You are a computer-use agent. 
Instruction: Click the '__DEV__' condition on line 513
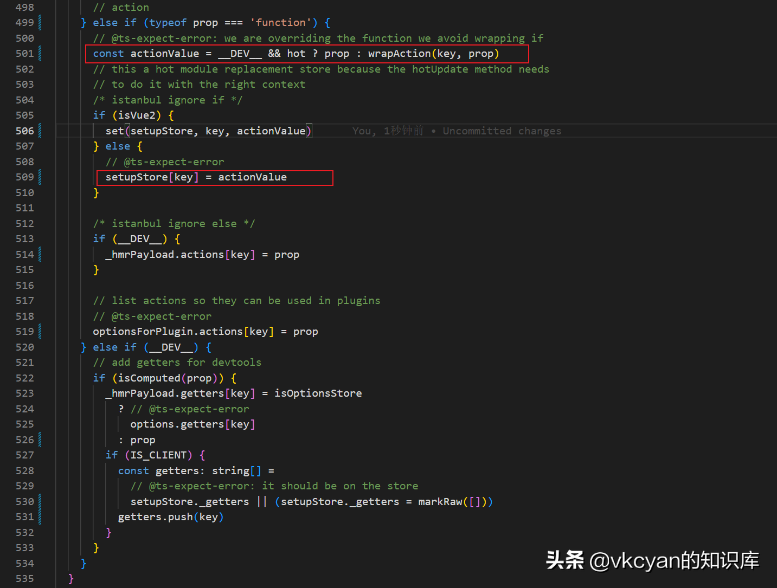tap(140, 239)
